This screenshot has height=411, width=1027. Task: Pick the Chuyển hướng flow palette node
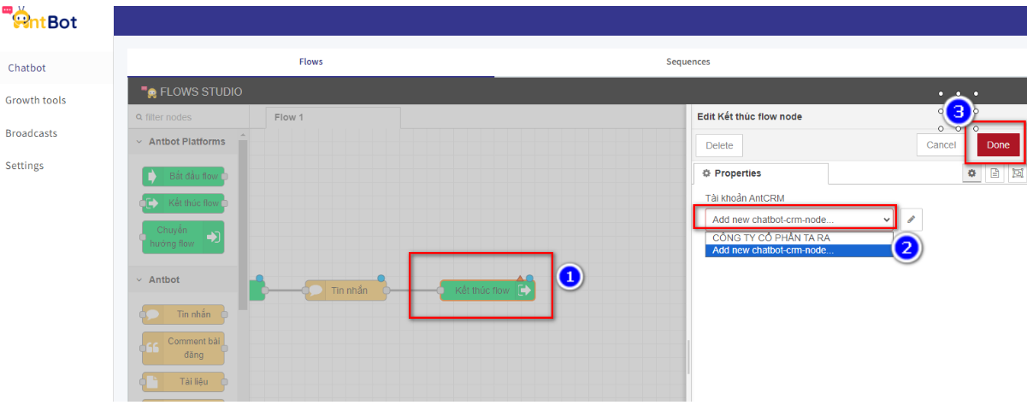pos(183,237)
